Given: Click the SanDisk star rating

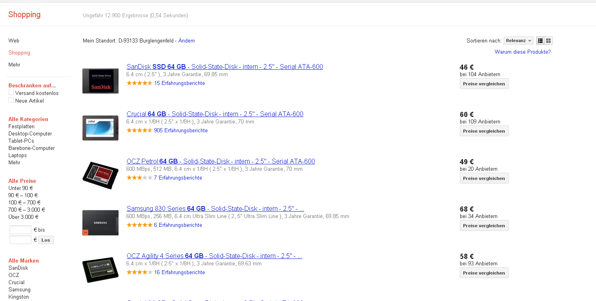Looking at the screenshot, I should 139,83.
